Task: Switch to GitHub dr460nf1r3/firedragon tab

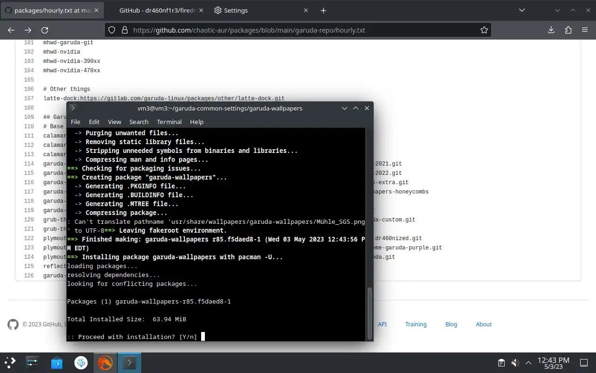Action: coord(156,10)
